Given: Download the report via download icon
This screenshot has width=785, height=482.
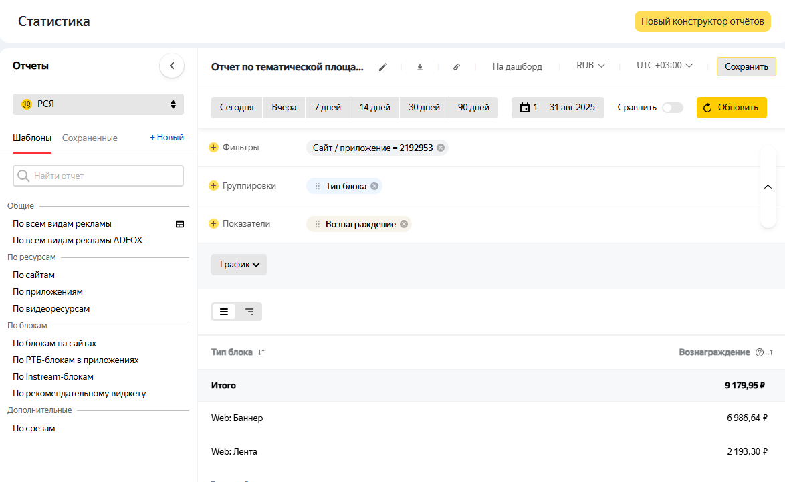Looking at the screenshot, I should 420,67.
